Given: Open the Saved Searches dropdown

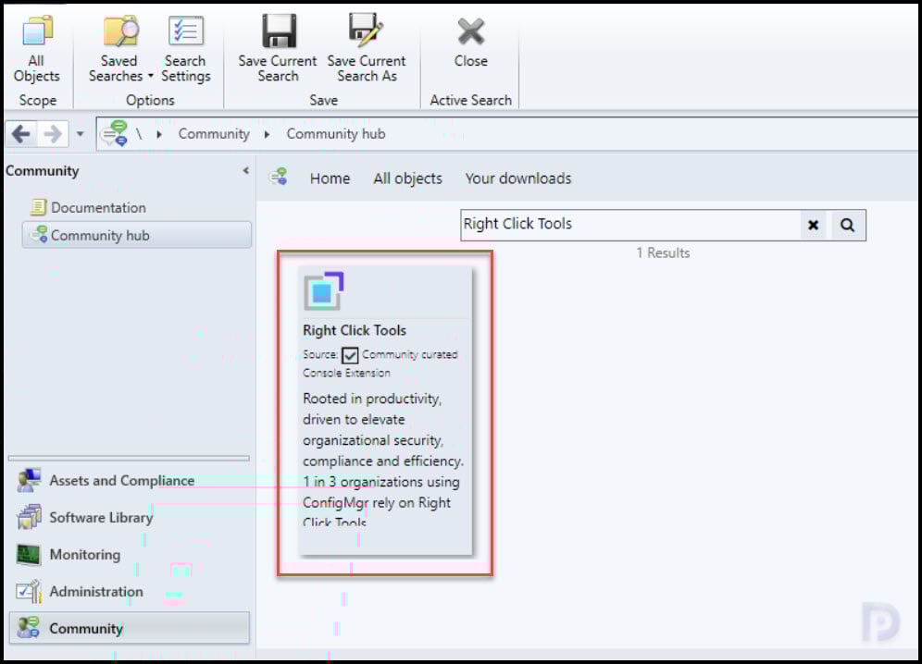Looking at the screenshot, I should pyautogui.click(x=120, y=51).
